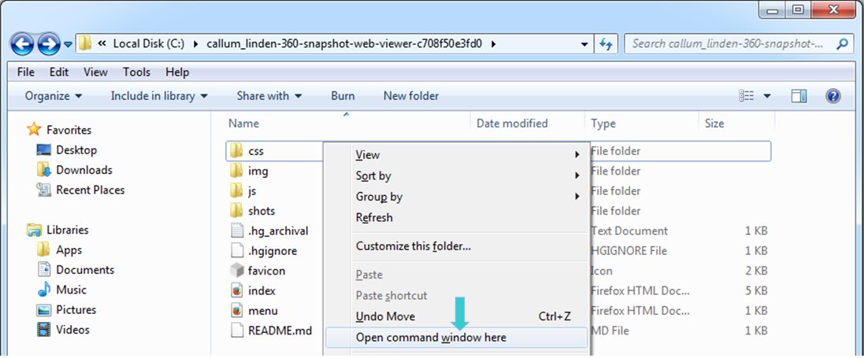This screenshot has height=358, width=864.
Task: Sort by the Date modified column header
Action: [x=512, y=124]
